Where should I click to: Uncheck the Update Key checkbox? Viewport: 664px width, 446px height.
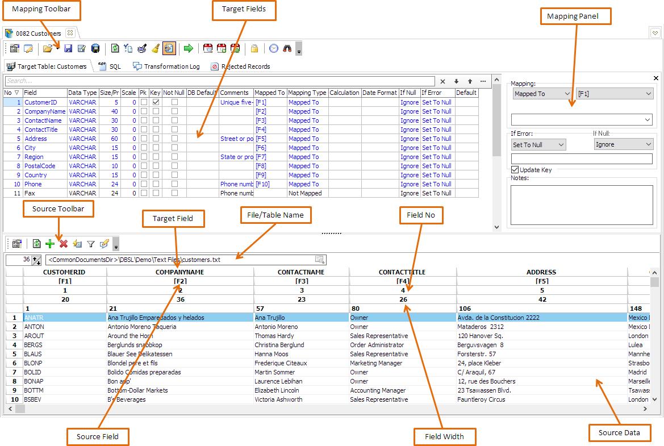[x=515, y=169]
